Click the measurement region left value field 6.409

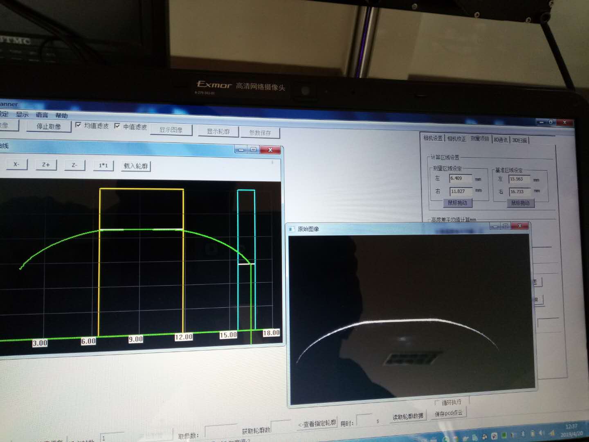460,178
